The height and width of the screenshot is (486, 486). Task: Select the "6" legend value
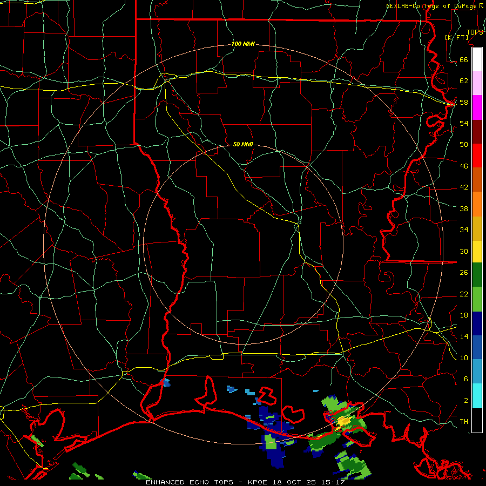[x=466, y=379]
